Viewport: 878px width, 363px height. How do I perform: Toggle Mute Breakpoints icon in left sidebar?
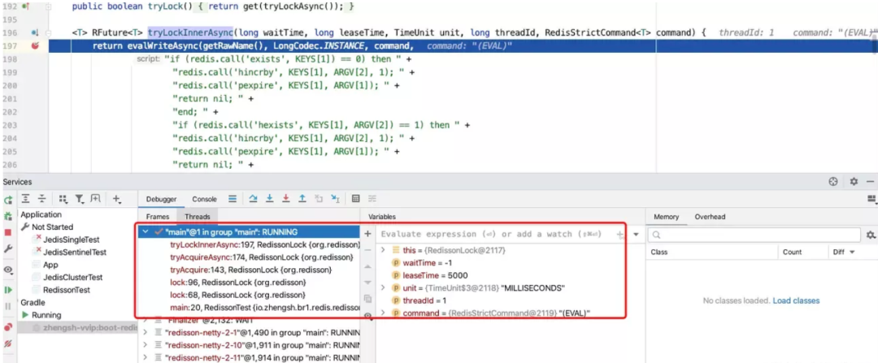[8, 343]
